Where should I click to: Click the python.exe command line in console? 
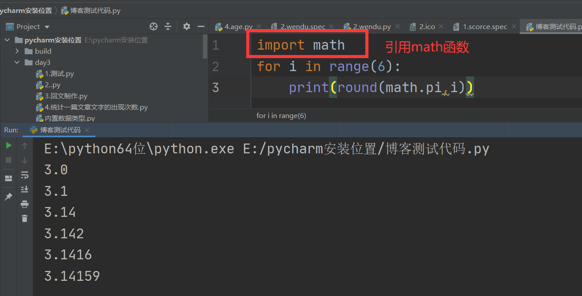(x=267, y=148)
